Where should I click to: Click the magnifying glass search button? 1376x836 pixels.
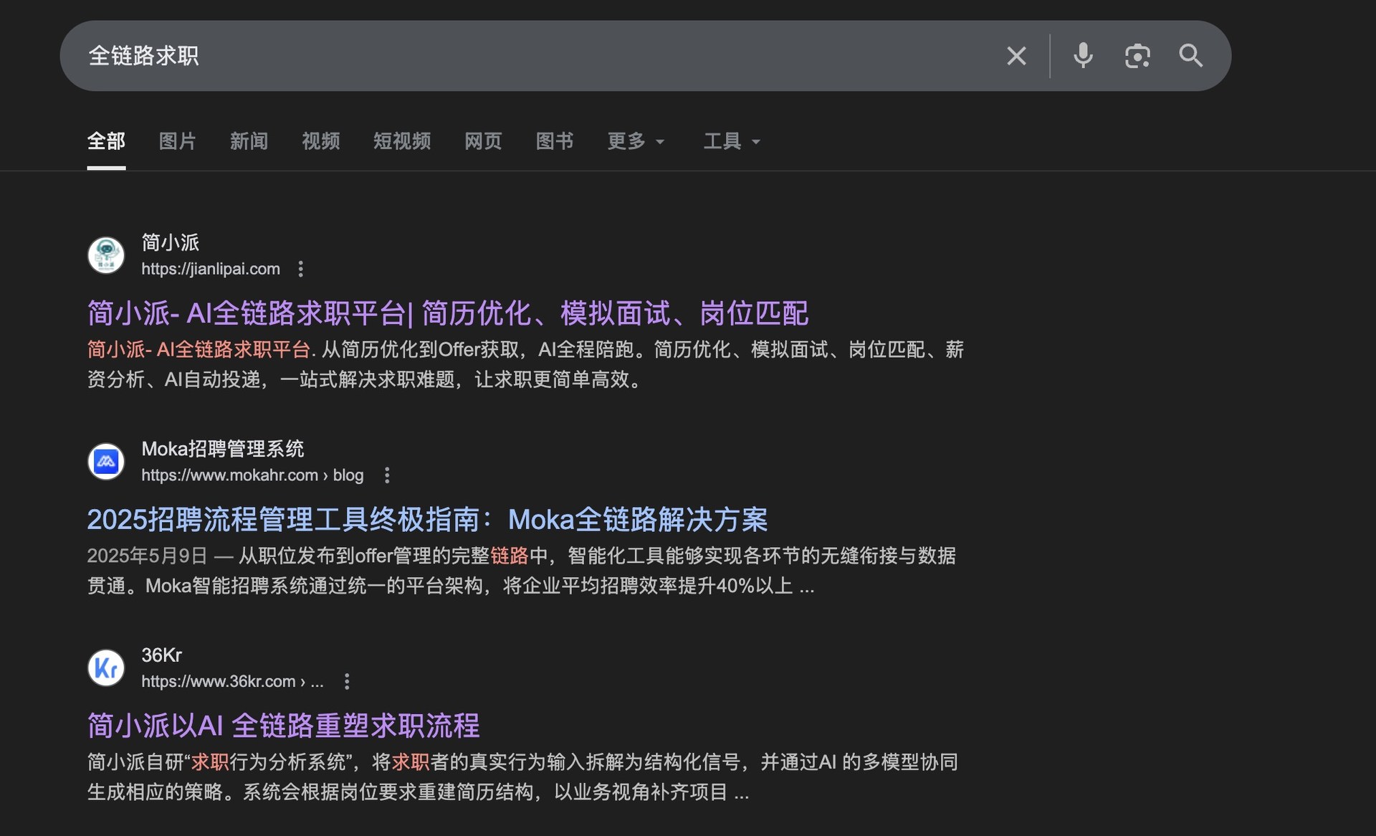pyautogui.click(x=1190, y=56)
